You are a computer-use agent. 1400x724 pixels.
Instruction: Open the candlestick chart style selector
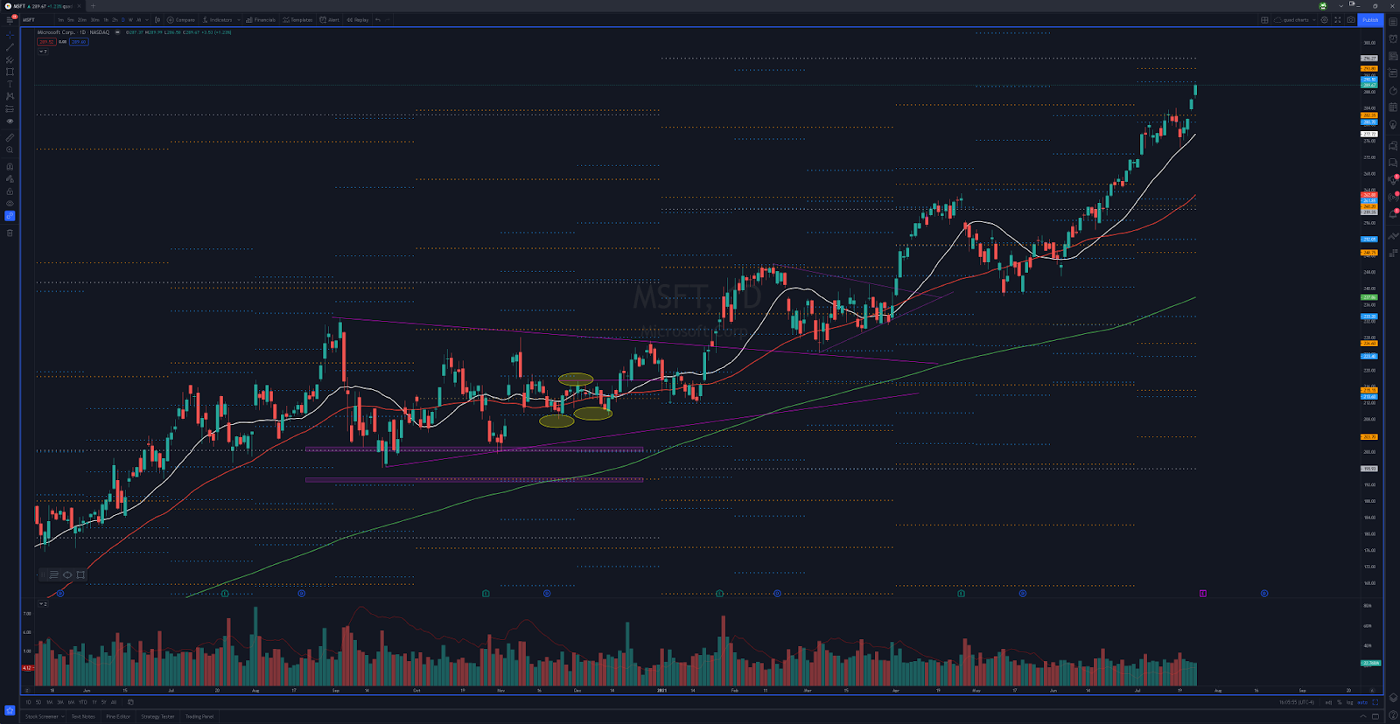(x=157, y=19)
